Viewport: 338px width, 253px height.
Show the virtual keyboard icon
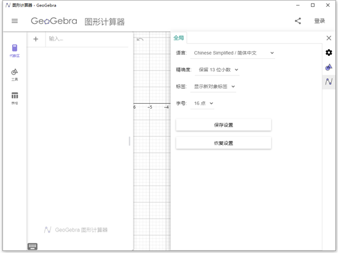coord(33,246)
